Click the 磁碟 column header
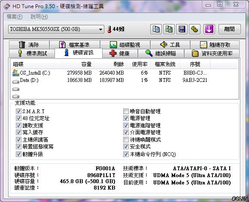Screen dimensions: 249x202 click(36, 64)
